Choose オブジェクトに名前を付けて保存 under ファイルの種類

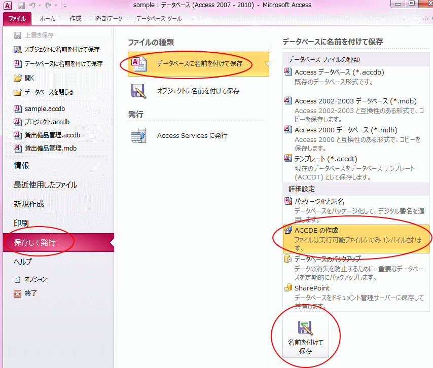(x=198, y=91)
